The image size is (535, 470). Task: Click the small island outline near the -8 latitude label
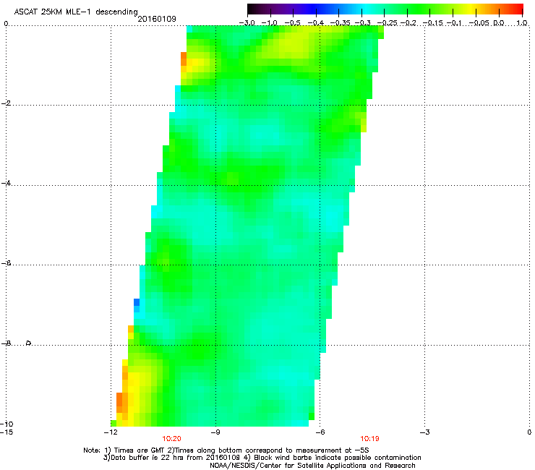tap(29, 343)
